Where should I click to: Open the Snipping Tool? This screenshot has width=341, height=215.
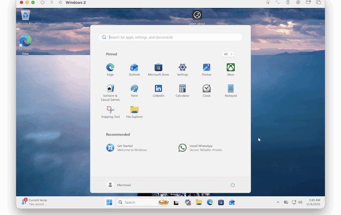(x=110, y=112)
